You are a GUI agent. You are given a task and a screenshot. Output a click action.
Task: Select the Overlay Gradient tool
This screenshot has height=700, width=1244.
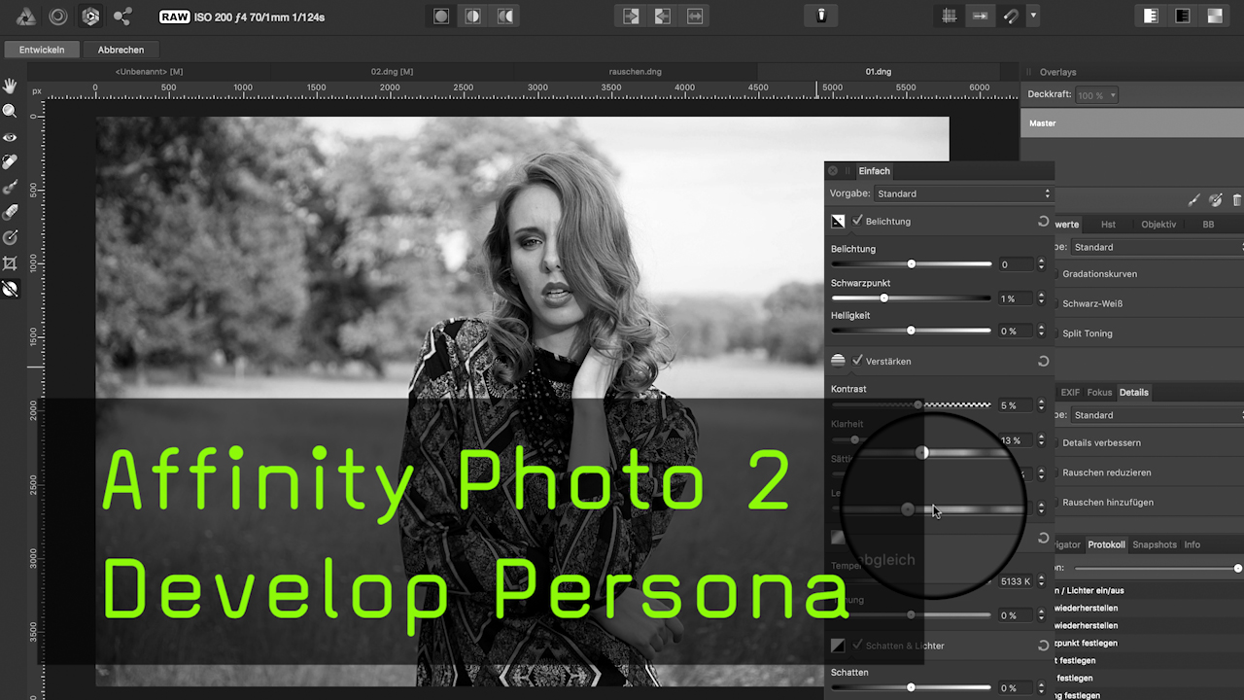pyautogui.click(x=10, y=238)
